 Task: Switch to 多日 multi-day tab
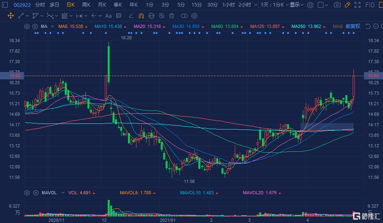coord(55,5)
